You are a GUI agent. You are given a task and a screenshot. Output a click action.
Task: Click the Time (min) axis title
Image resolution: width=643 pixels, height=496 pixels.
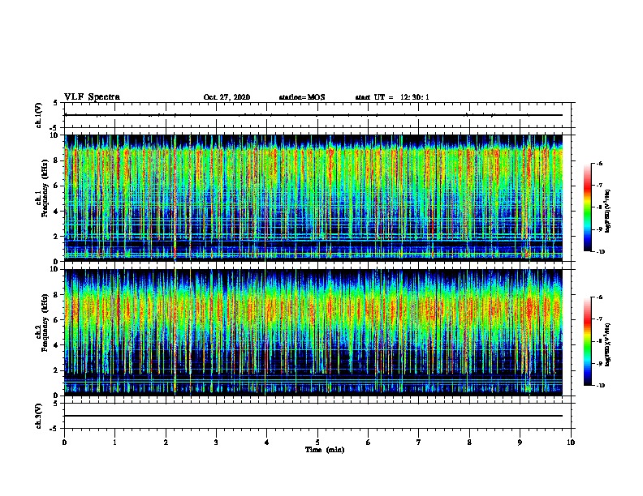325,450
